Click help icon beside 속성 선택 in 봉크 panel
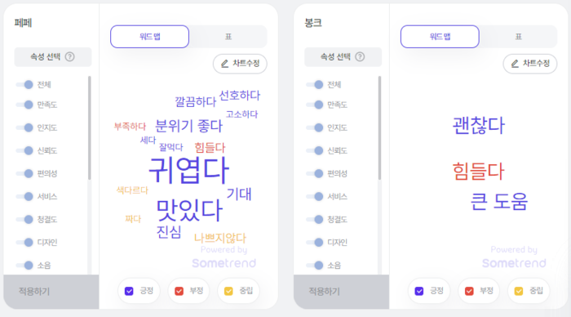Image resolution: width=571 pixels, height=317 pixels. [360, 56]
